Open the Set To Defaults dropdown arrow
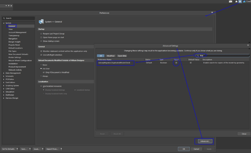 click(17, 149)
